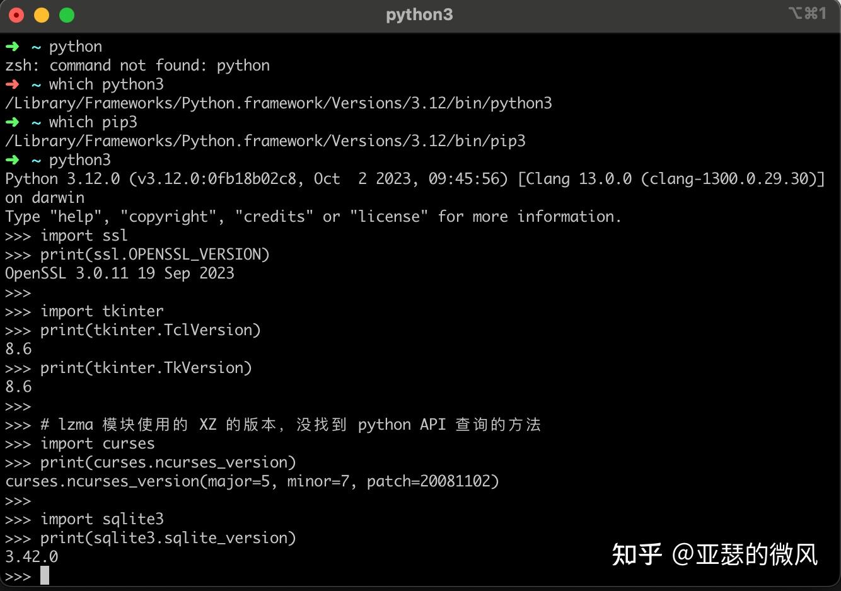Click the green full-screen window button
The height and width of the screenshot is (591, 841).
coord(67,15)
